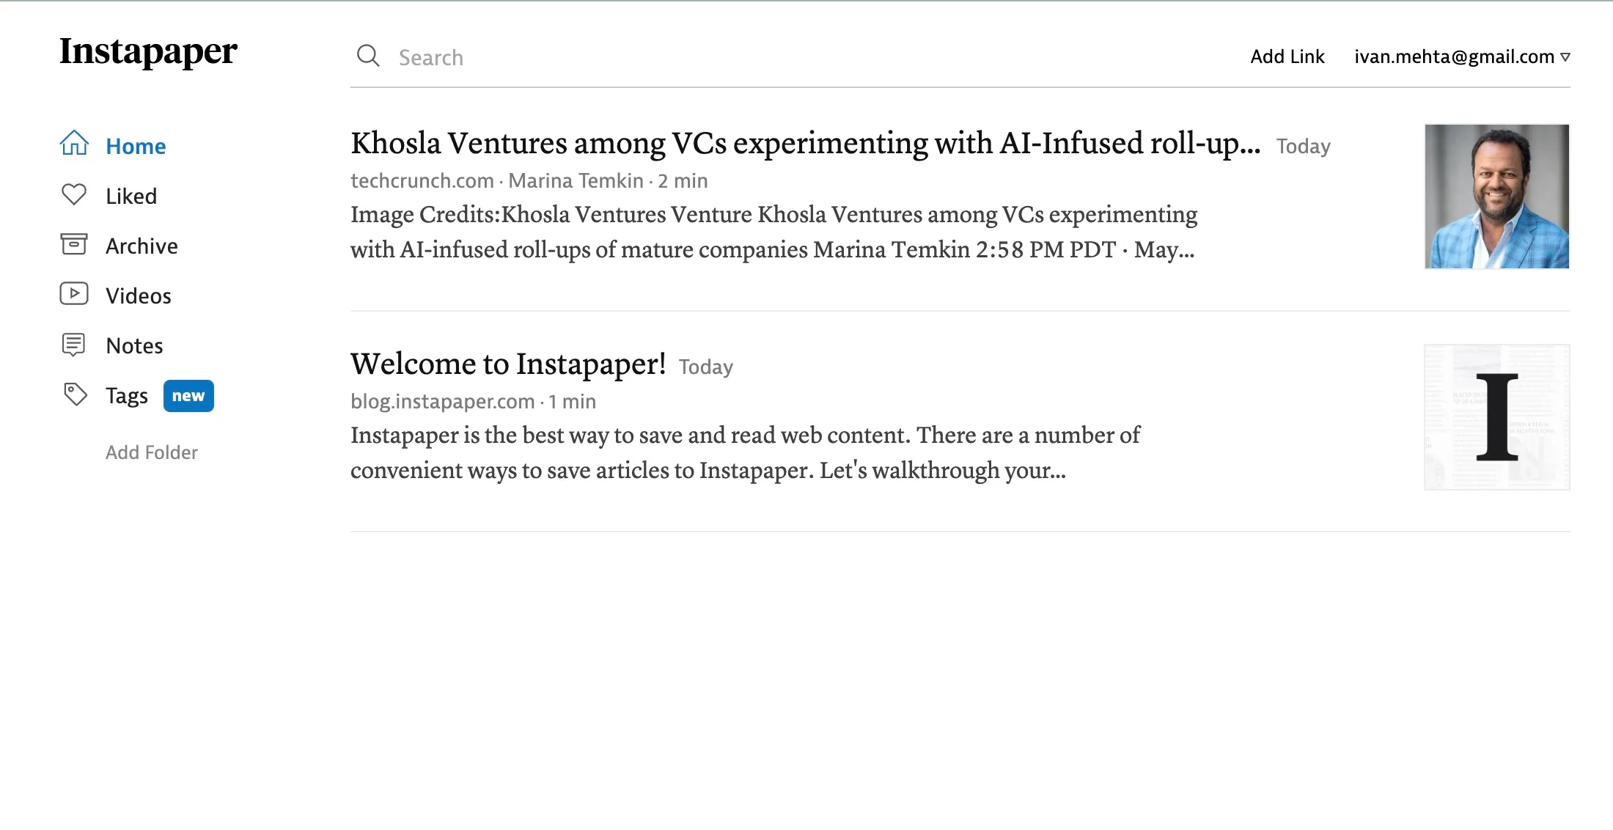Image resolution: width=1613 pixels, height=830 pixels.
Task: Click the magnifying glass search icon
Action: [x=368, y=56]
